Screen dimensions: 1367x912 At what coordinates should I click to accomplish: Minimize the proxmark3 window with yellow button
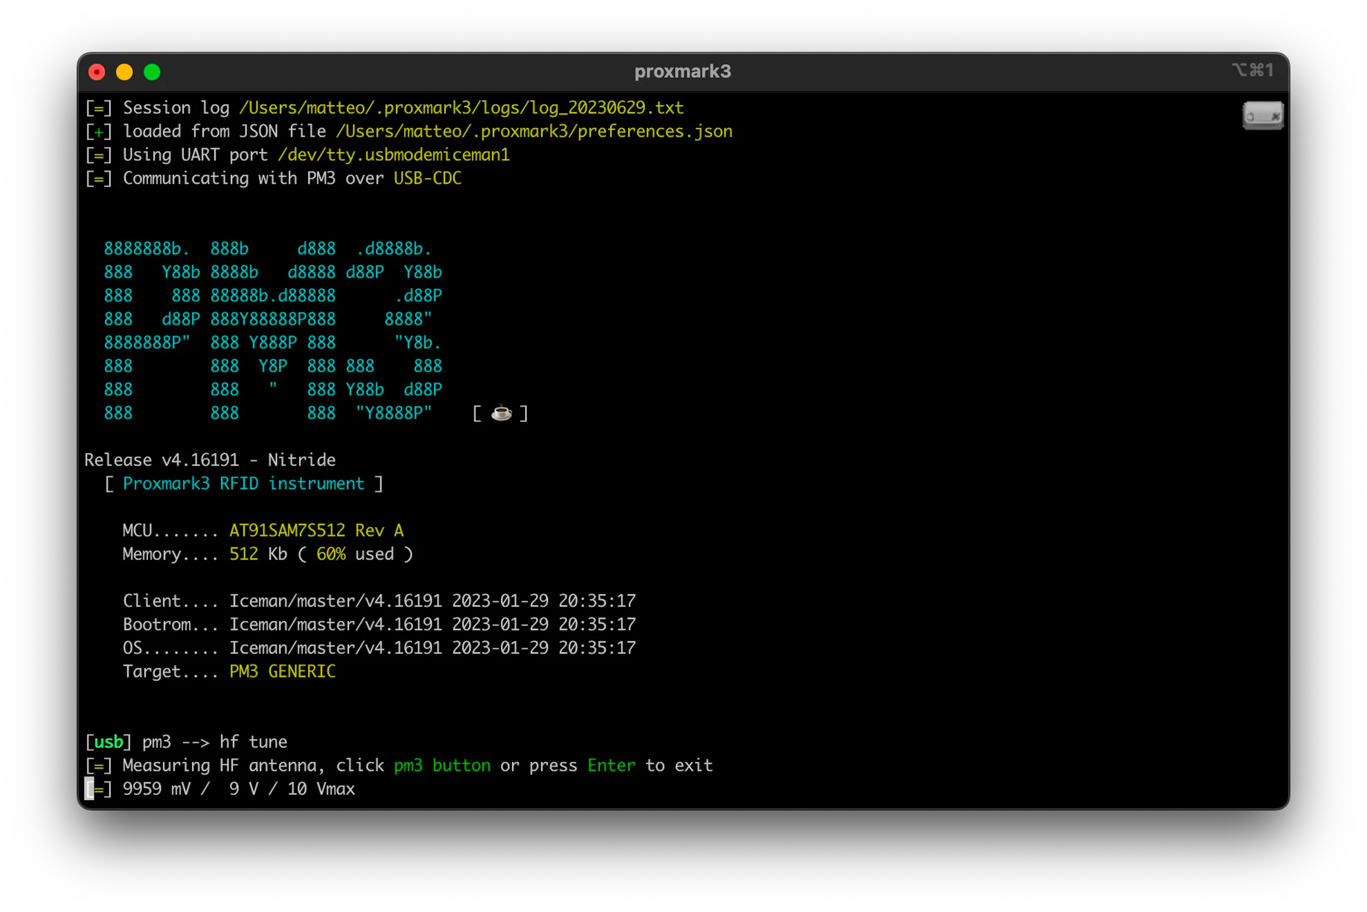tap(125, 72)
